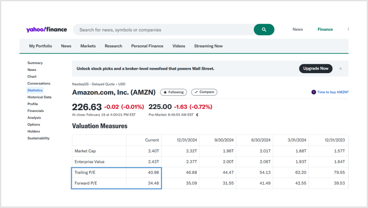
Task: Open the Summary sidebar link
Action: tap(35, 63)
